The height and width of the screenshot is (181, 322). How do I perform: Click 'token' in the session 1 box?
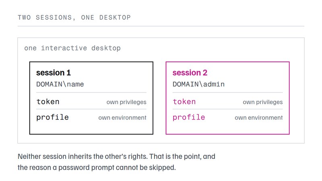(48, 102)
